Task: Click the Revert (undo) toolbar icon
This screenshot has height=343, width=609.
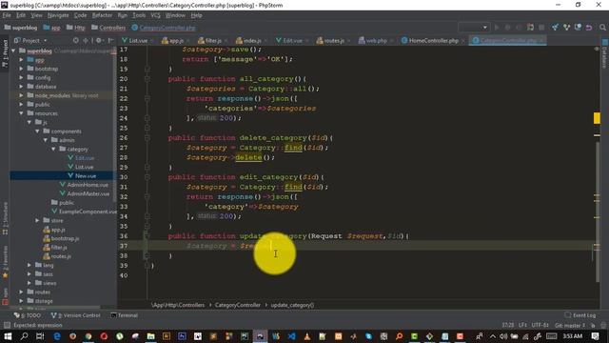Action: point(589,28)
